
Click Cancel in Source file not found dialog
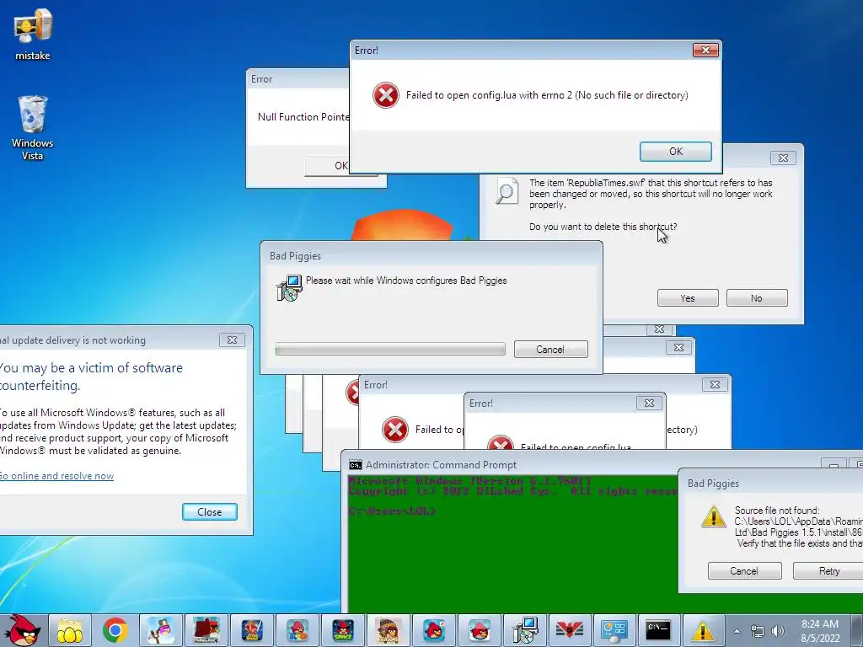(744, 570)
